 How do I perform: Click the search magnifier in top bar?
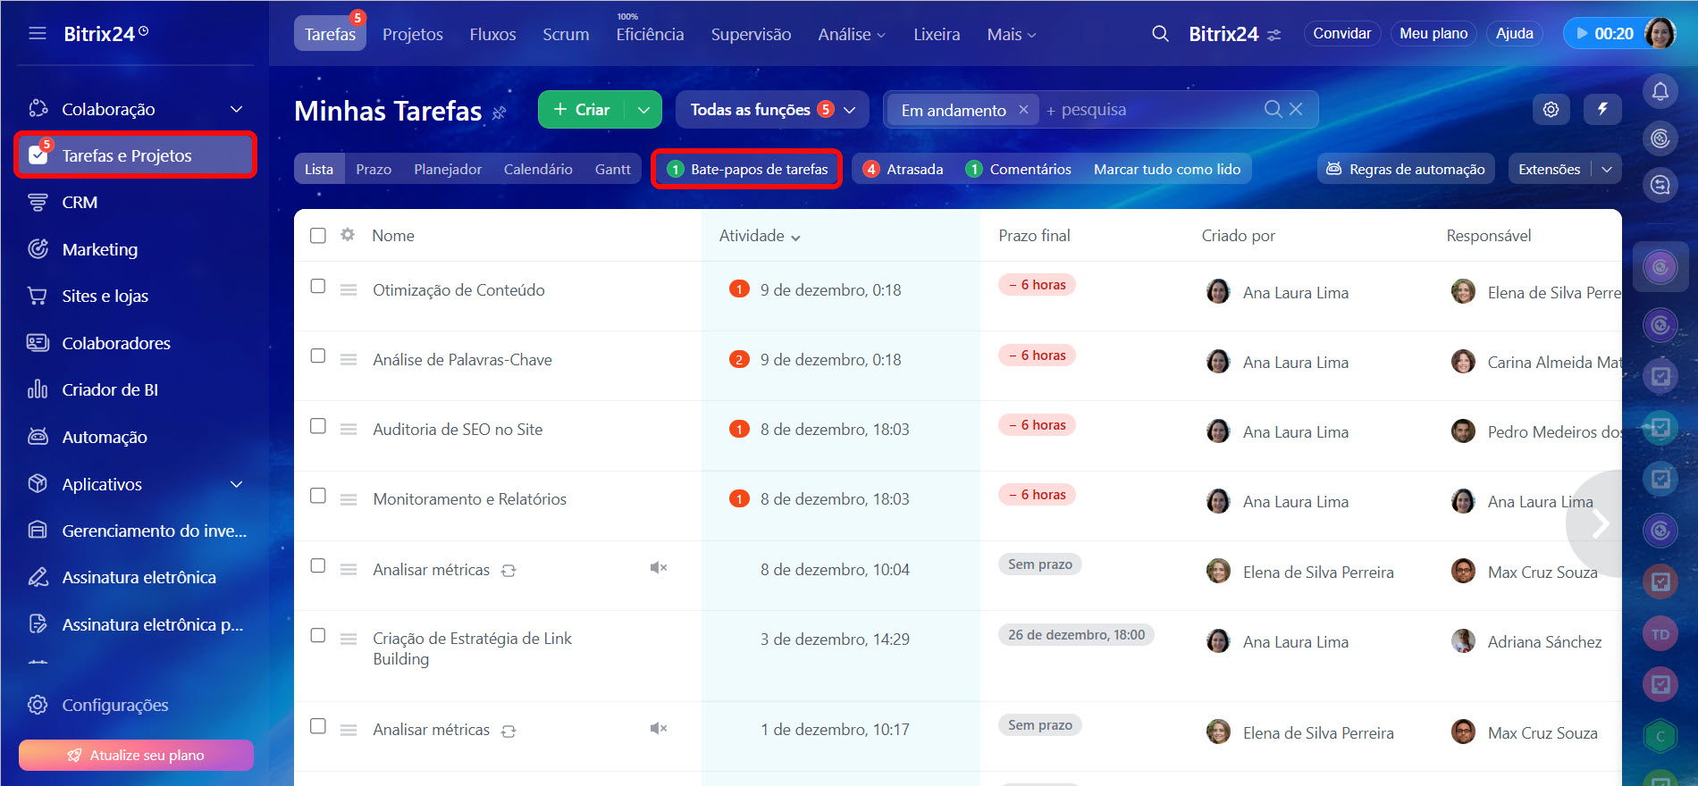(x=1160, y=34)
